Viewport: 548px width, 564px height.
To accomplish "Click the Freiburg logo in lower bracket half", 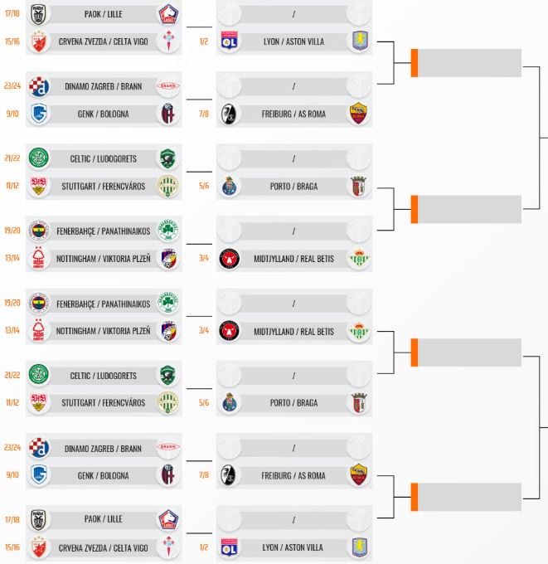I will (x=229, y=475).
